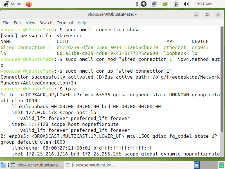Click the show desktop icon in bottom panel
Viewport: 225px width, 169px height.
tap(3, 165)
